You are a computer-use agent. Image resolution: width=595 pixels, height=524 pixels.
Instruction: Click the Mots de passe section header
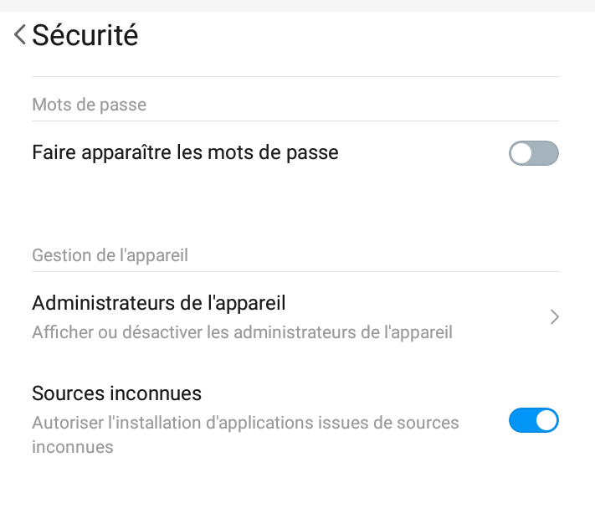pyautogui.click(x=90, y=105)
